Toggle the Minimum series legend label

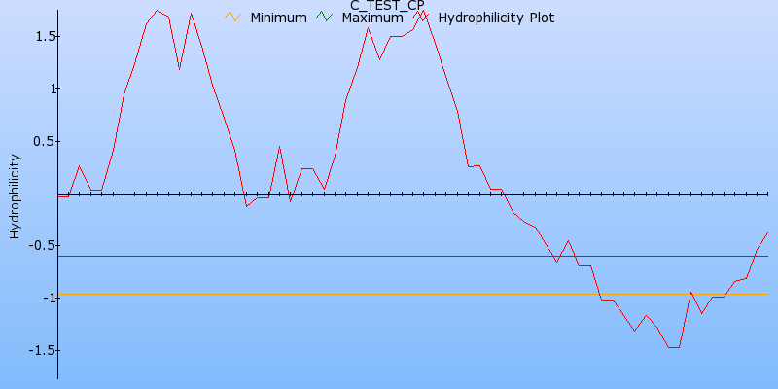point(278,18)
